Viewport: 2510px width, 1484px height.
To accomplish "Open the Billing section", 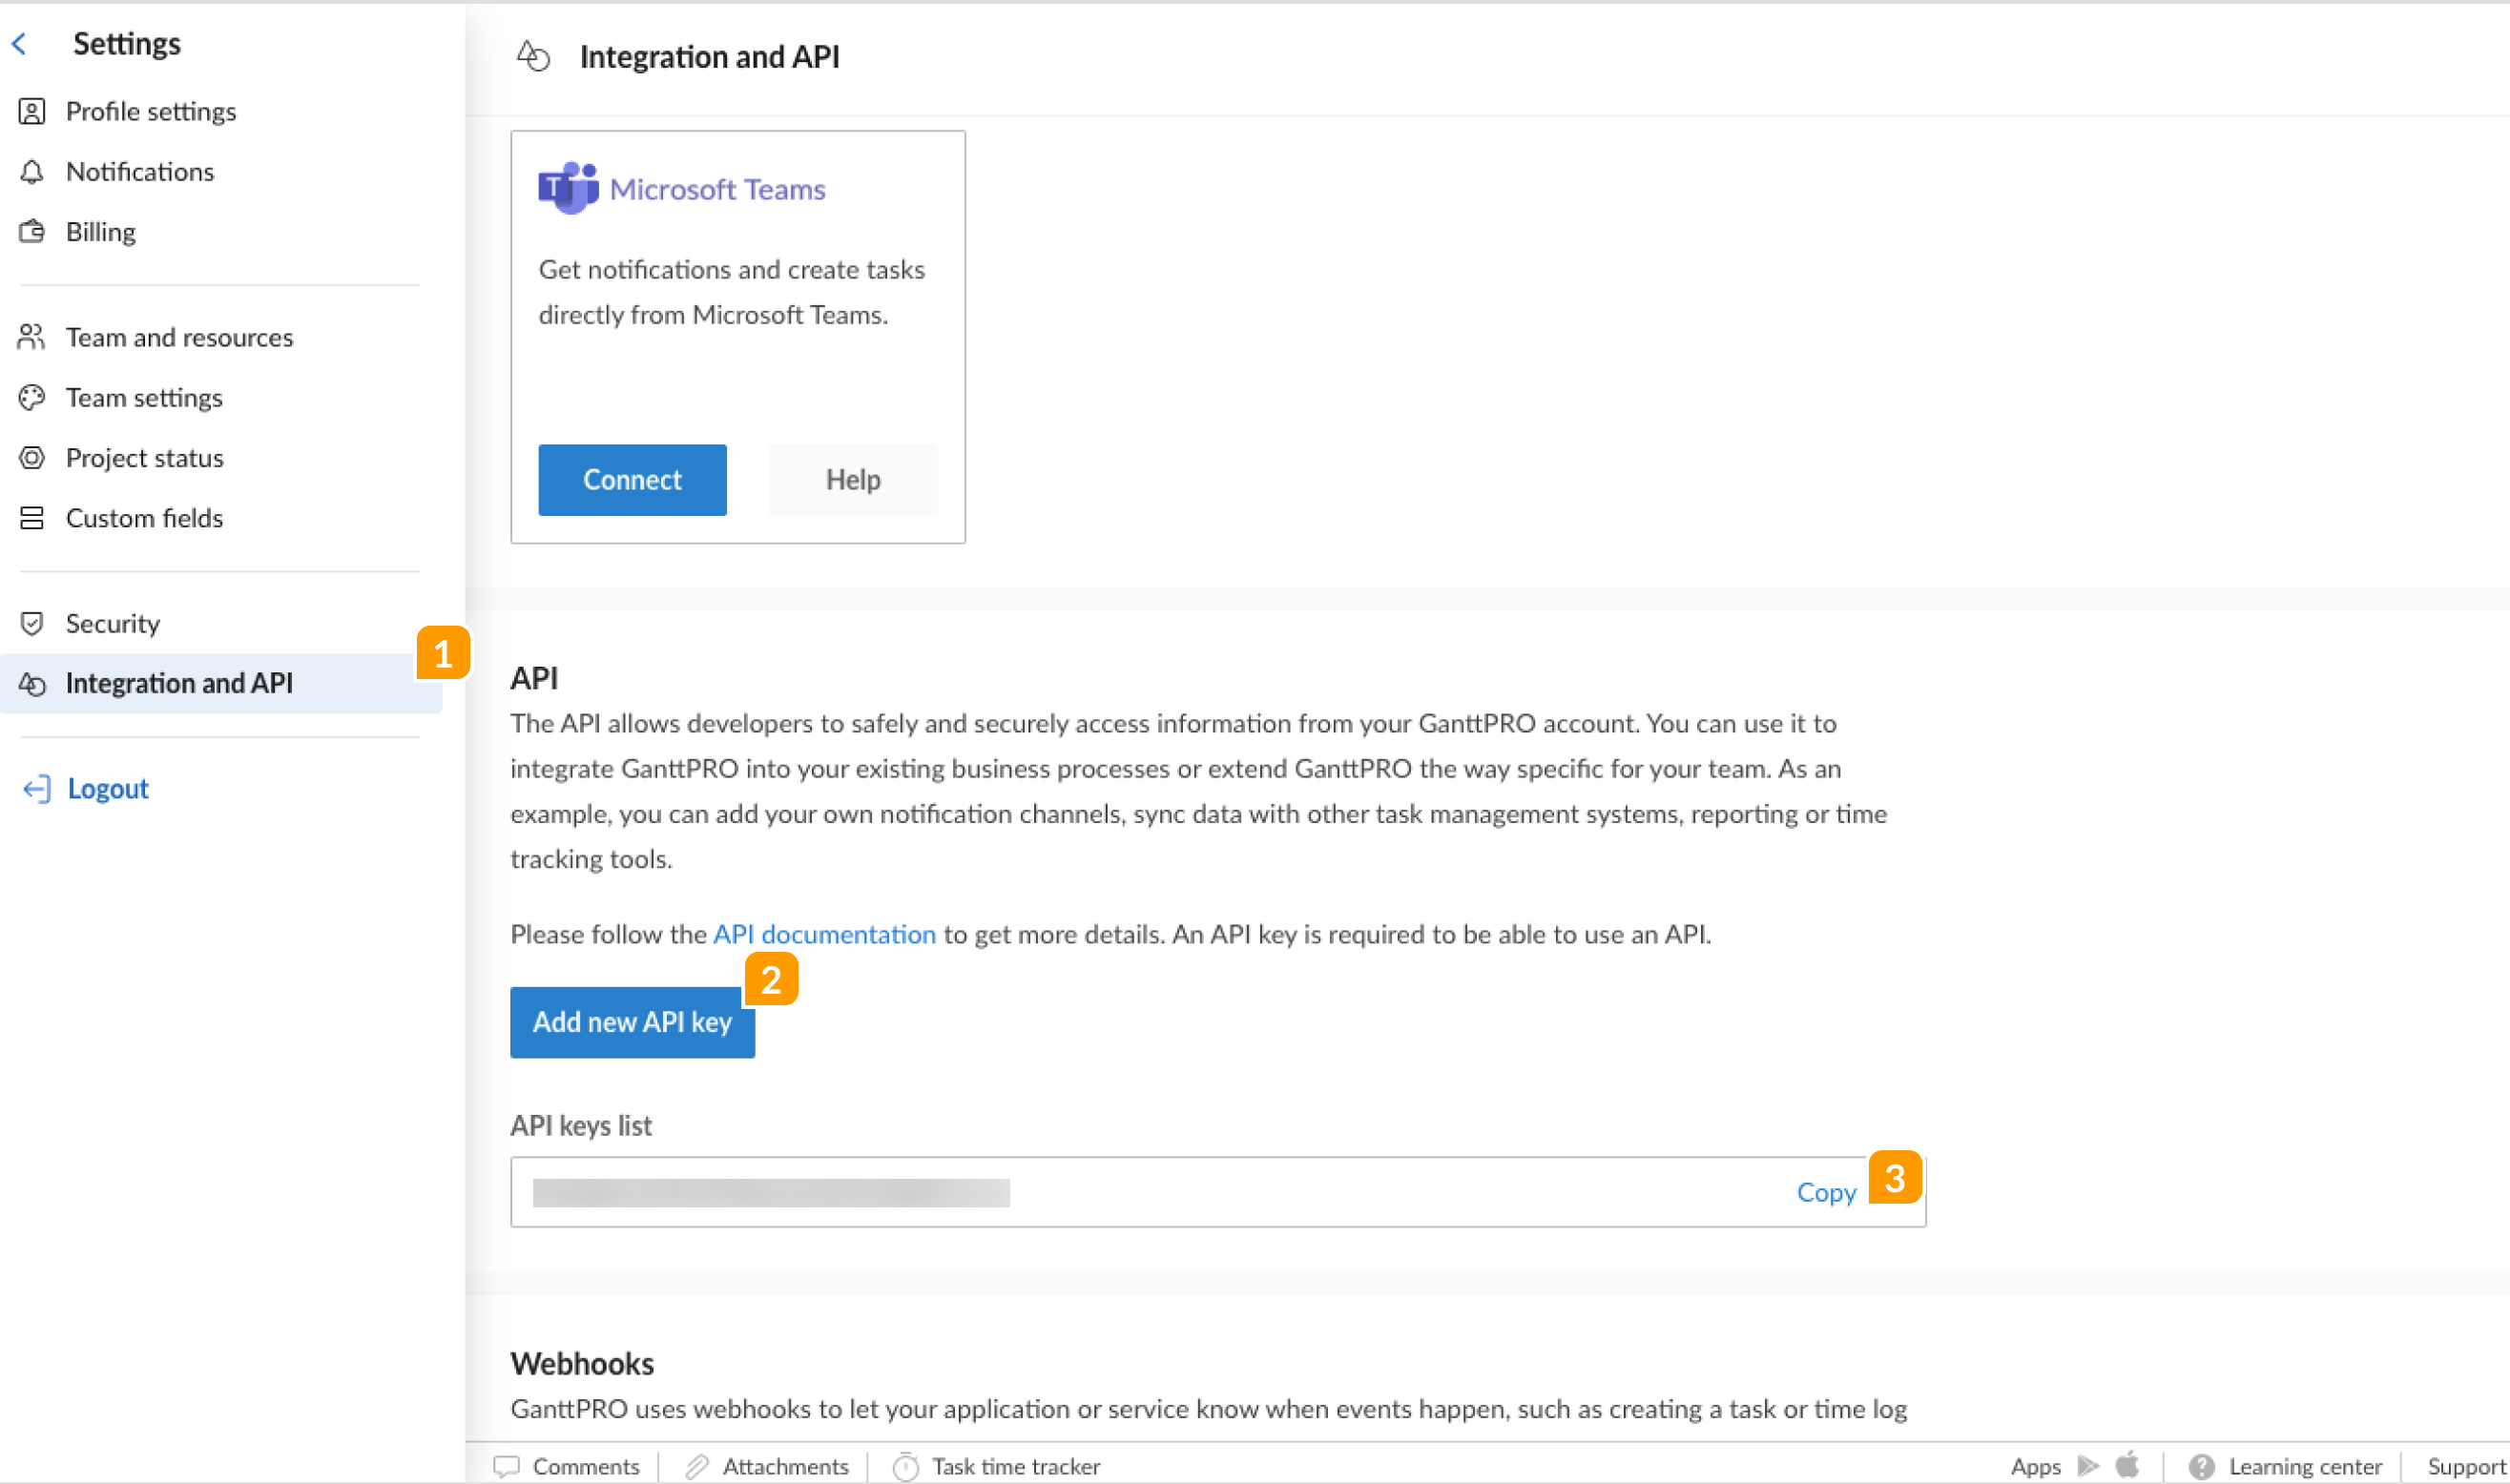I will pyautogui.click(x=100, y=232).
